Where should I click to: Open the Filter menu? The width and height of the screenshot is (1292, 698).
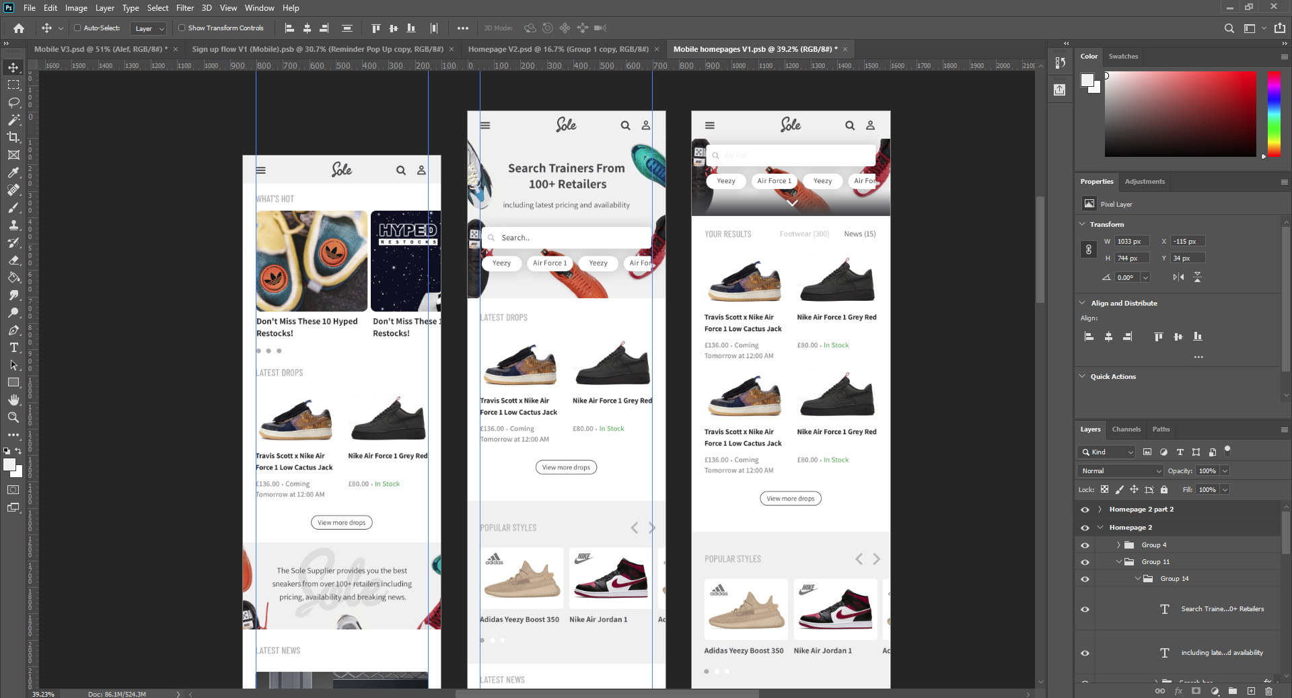click(185, 8)
